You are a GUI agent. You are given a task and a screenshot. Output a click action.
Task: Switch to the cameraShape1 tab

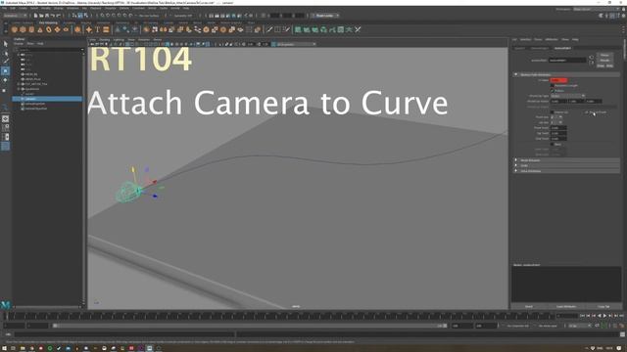click(539, 48)
